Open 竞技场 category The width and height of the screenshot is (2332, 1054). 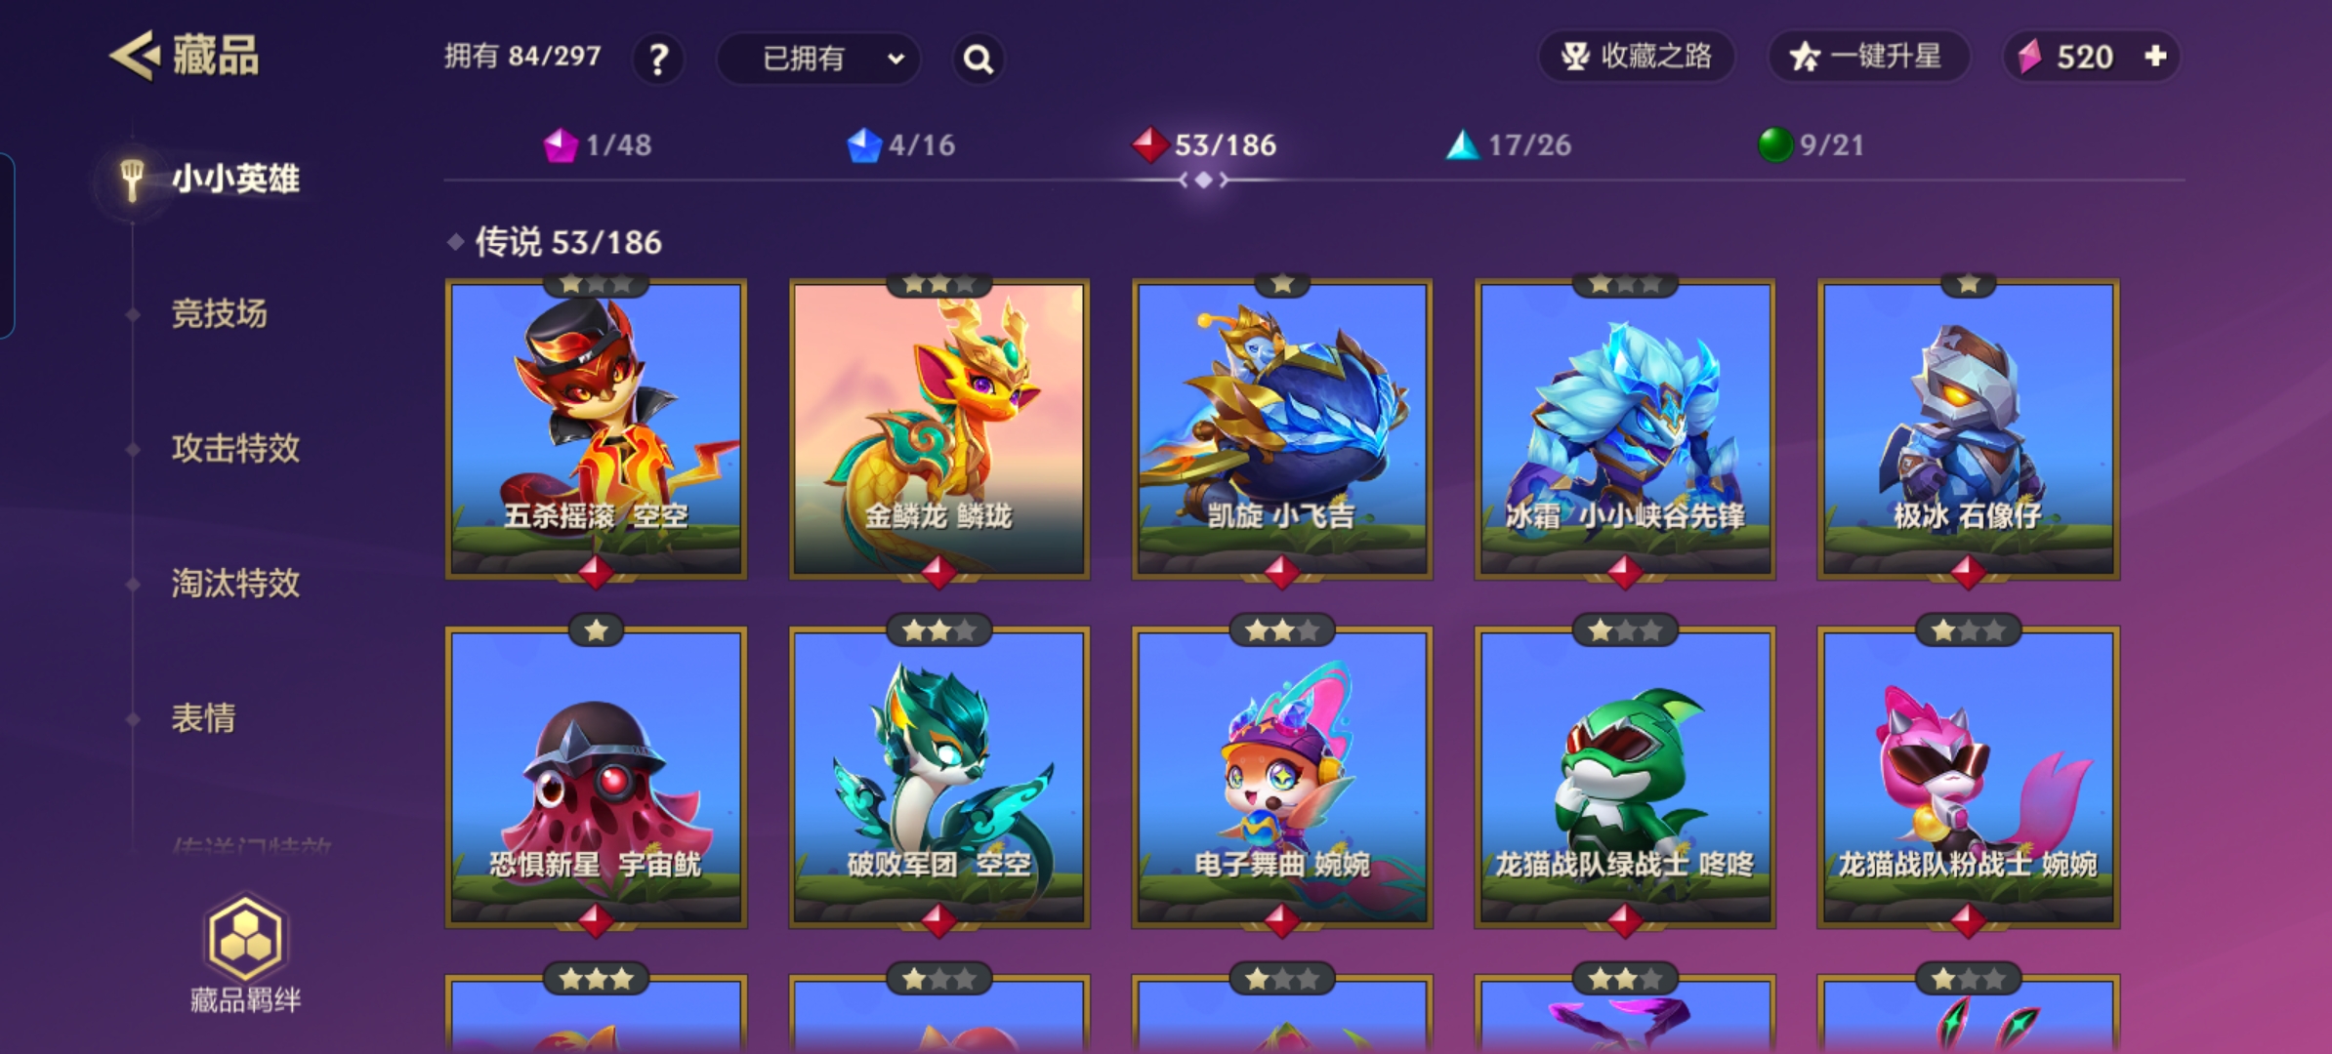tap(219, 314)
